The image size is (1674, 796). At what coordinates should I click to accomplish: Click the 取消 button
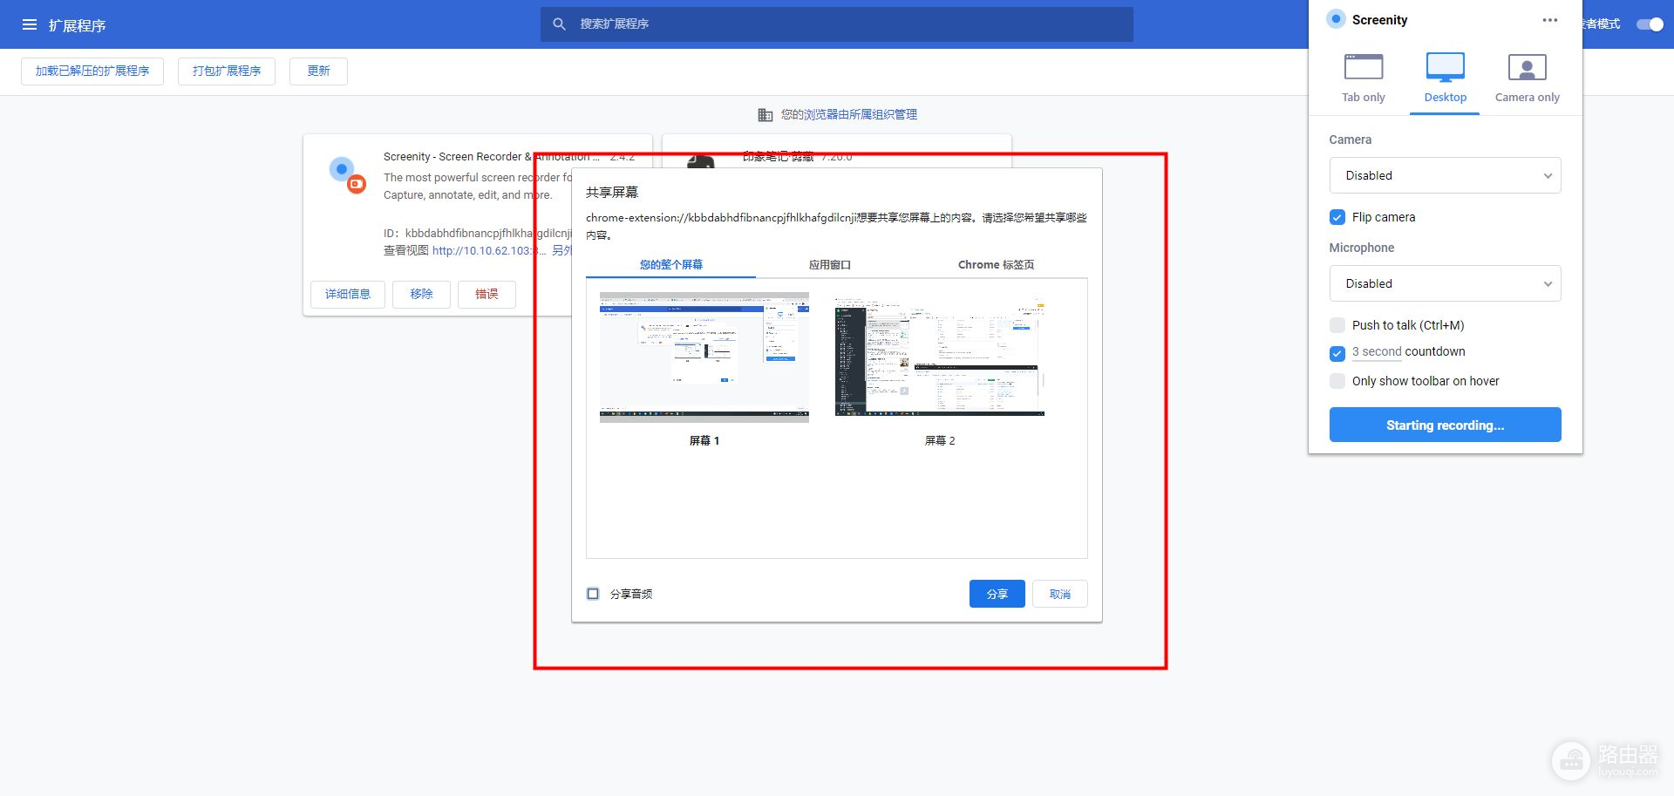click(1059, 594)
